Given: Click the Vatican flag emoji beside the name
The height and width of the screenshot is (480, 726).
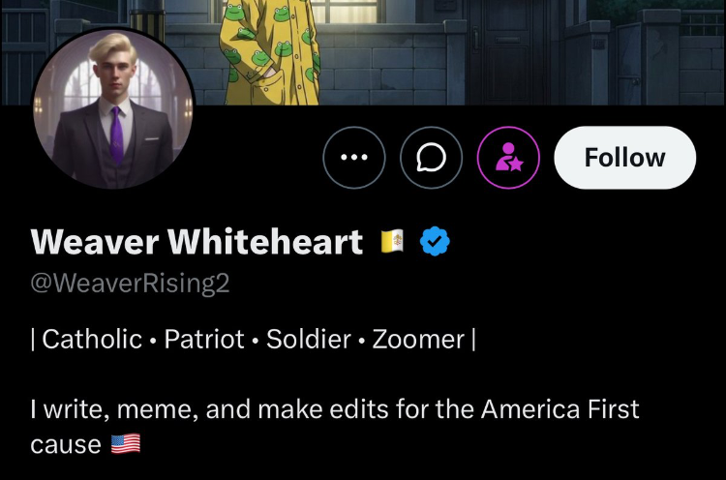Looking at the screenshot, I should (392, 241).
